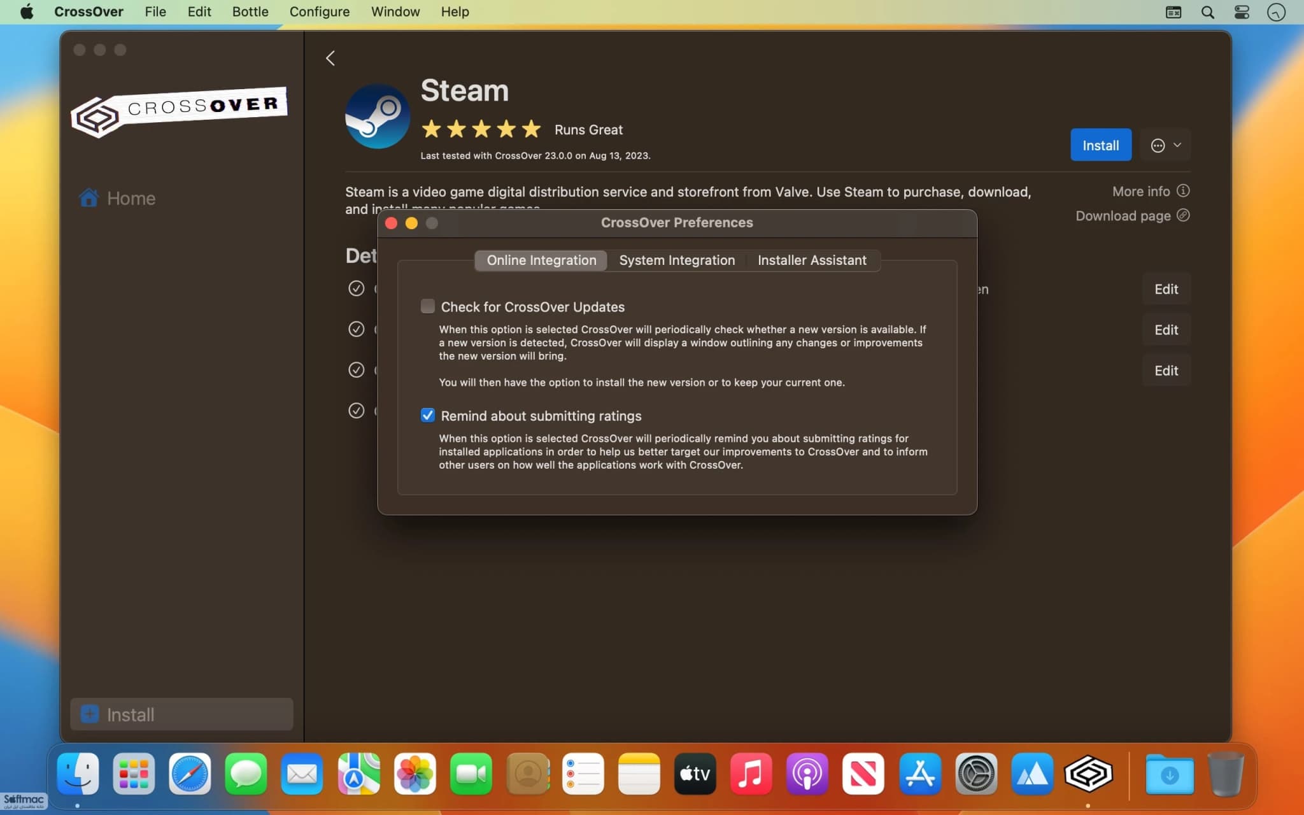Open the Configure menu
The width and height of the screenshot is (1304, 815).
tap(319, 11)
